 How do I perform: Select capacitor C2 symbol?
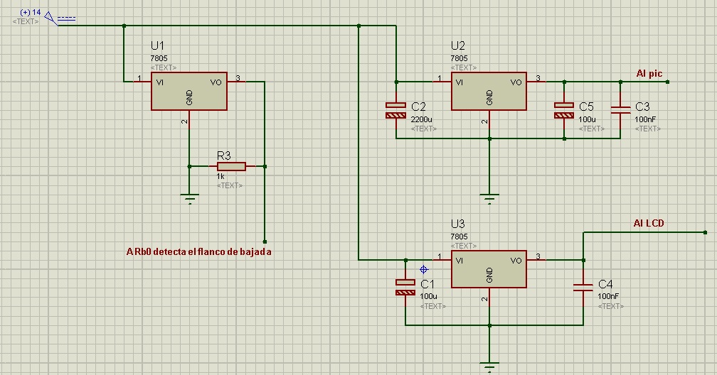pyautogui.click(x=396, y=110)
